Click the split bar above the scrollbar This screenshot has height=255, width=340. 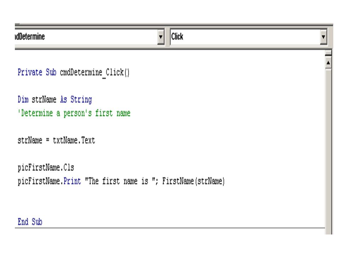(328, 53)
